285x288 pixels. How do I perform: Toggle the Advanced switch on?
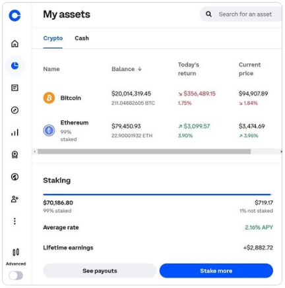click(x=16, y=275)
